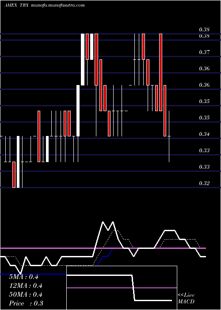Select the 0.32 price axis label
Screen dimensions: 221x310
coord(204,183)
